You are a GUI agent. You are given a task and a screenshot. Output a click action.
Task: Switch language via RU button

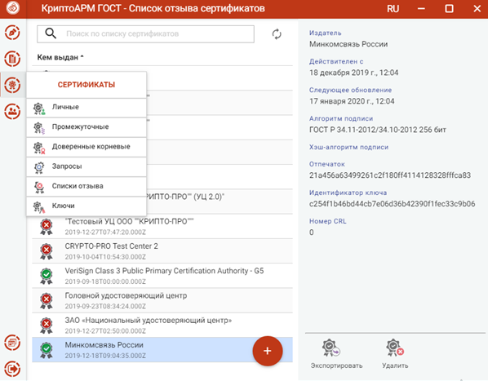(x=393, y=8)
